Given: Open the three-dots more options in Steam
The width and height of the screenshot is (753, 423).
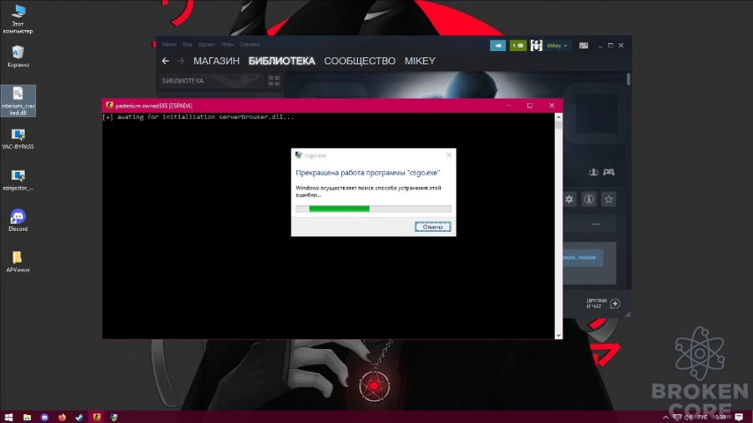Looking at the screenshot, I should [x=596, y=224].
